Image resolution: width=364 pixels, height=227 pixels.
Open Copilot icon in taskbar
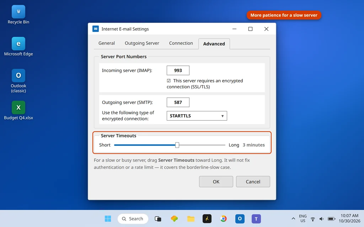[x=174, y=218]
